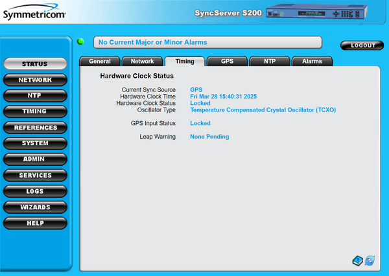This screenshot has width=389, height=276.
Task: Select the GPS tab
Action: point(227,62)
